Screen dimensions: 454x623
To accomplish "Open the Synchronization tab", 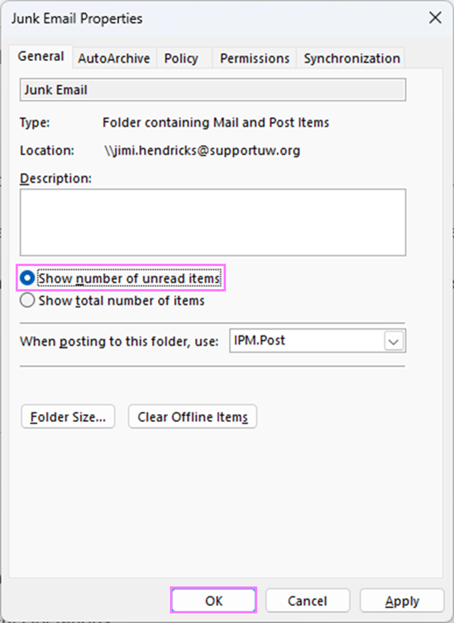I will 350,58.
